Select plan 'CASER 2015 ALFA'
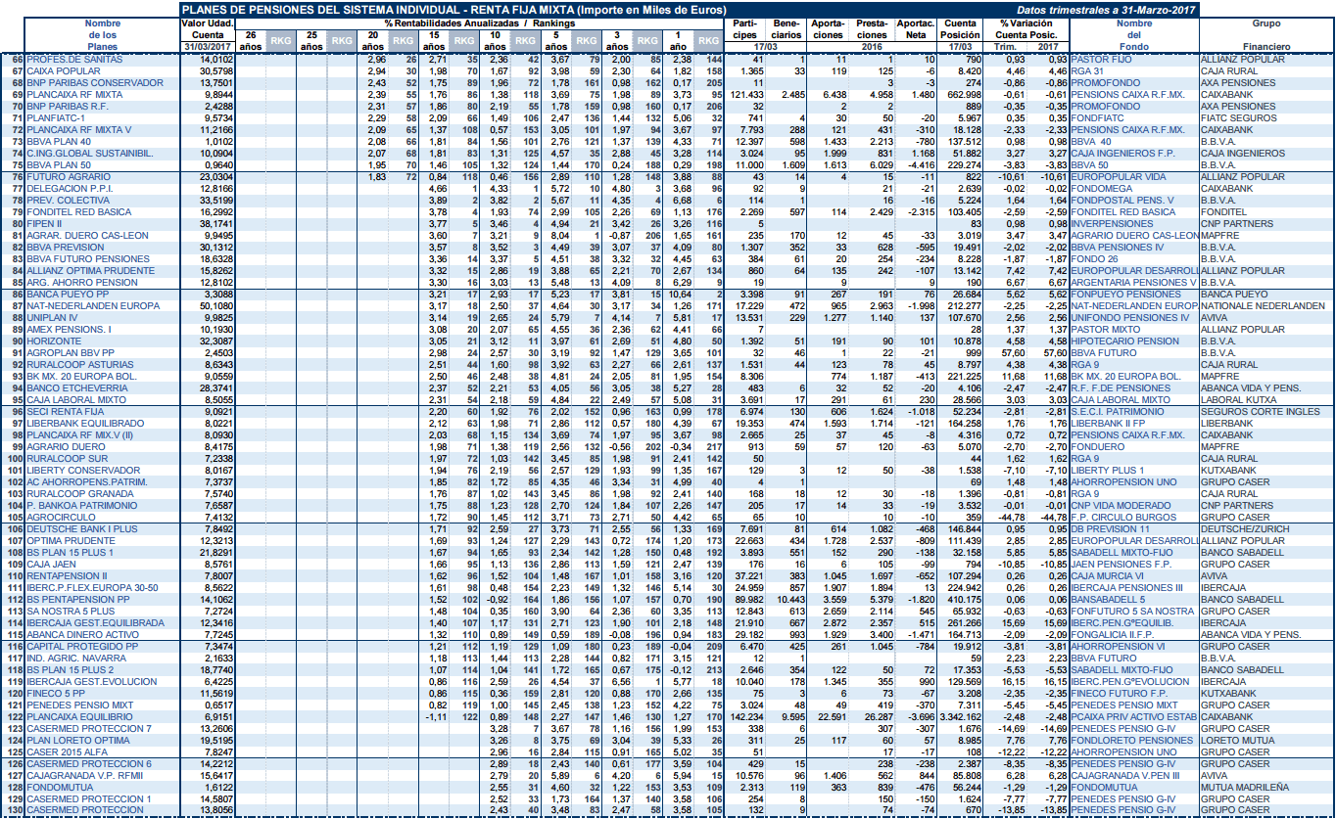 66,751
